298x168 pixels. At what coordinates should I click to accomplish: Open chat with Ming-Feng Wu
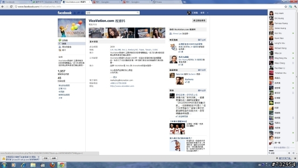(281, 58)
